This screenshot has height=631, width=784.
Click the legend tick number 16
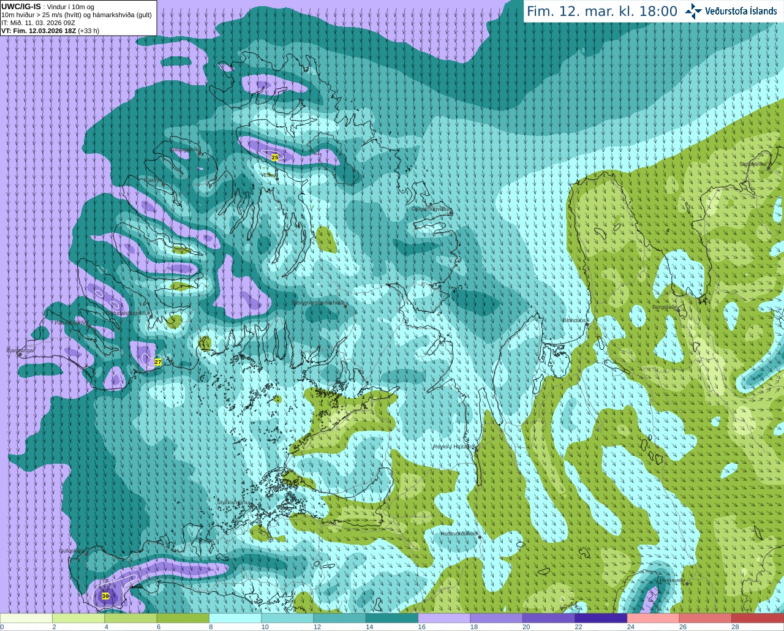coord(421,627)
